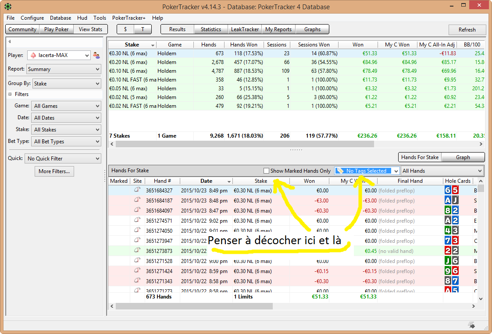Click the Refresh button

pos(467,29)
